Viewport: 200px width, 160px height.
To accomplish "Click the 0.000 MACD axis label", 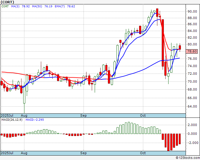I will click(x=192, y=134).
